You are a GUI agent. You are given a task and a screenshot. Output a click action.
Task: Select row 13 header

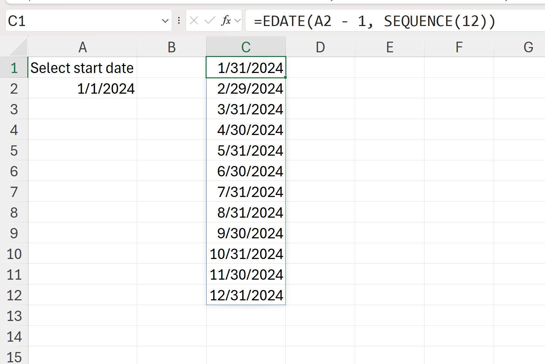click(14, 316)
